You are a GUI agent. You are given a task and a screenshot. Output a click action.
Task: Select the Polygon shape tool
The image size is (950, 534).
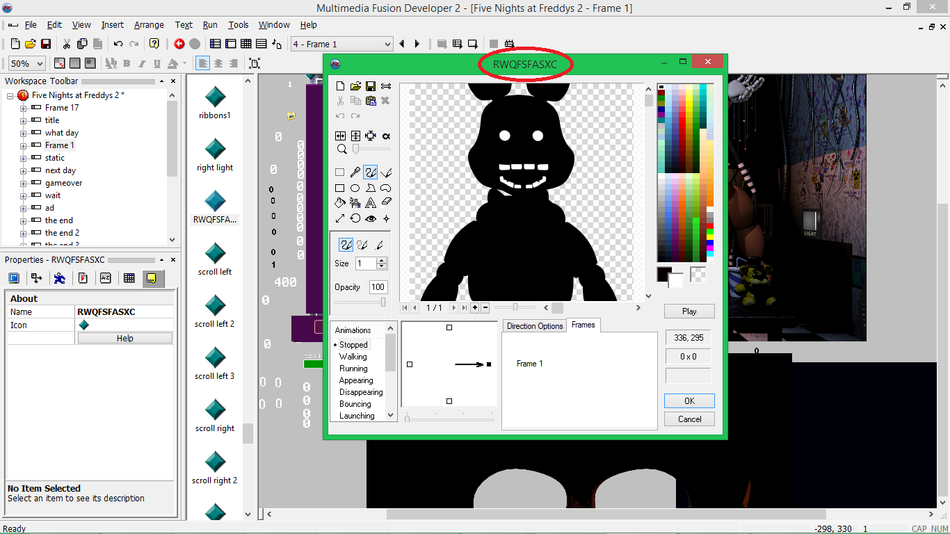pyautogui.click(x=371, y=188)
